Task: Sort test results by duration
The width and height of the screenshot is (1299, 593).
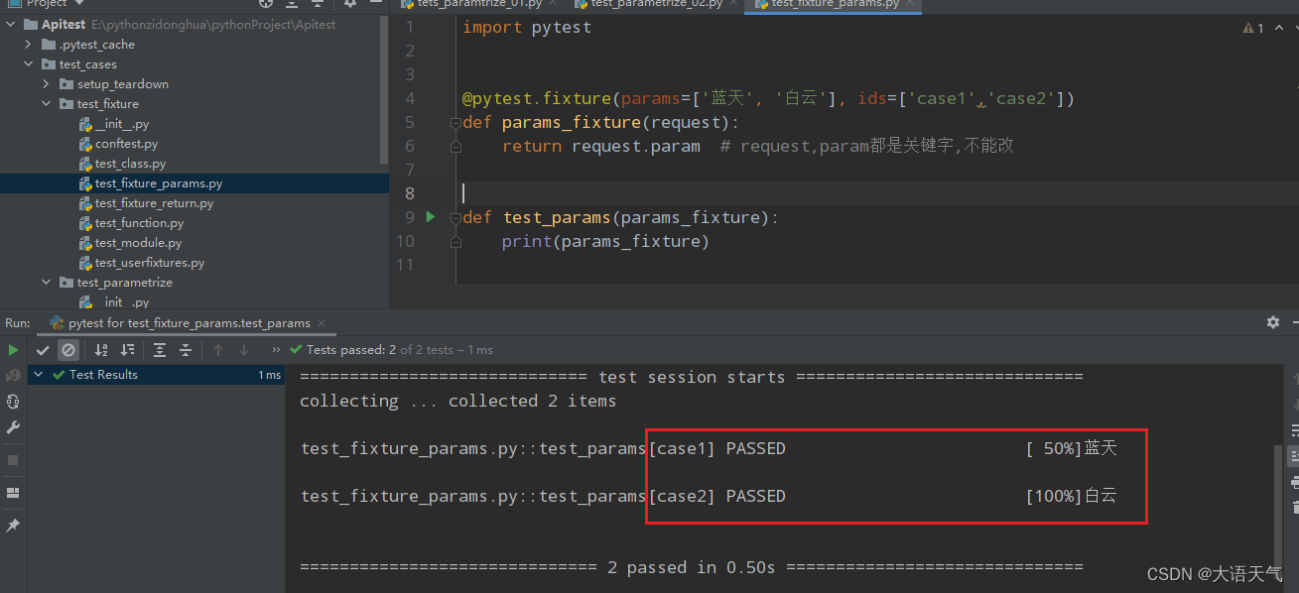Action: coord(127,350)
